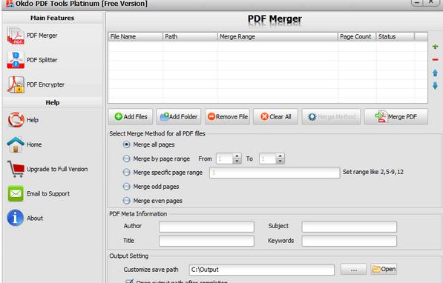Open Help via the lifebuoy icon
This screenshot has width=443, height=283.
click(16, 120)
